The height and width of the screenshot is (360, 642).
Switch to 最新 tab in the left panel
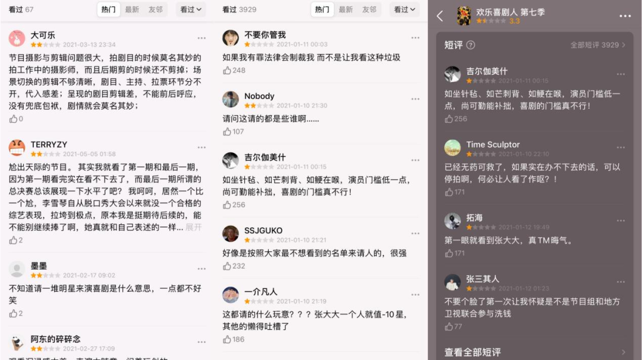(132, 9)
